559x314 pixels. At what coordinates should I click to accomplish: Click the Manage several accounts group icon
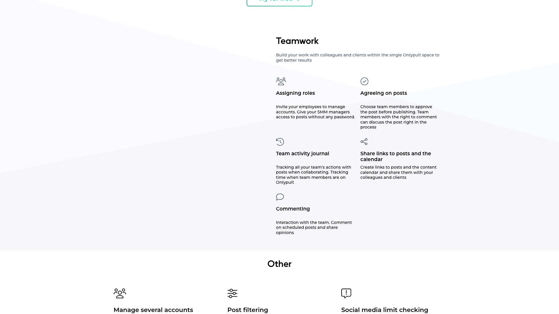(x=120, y=294)
